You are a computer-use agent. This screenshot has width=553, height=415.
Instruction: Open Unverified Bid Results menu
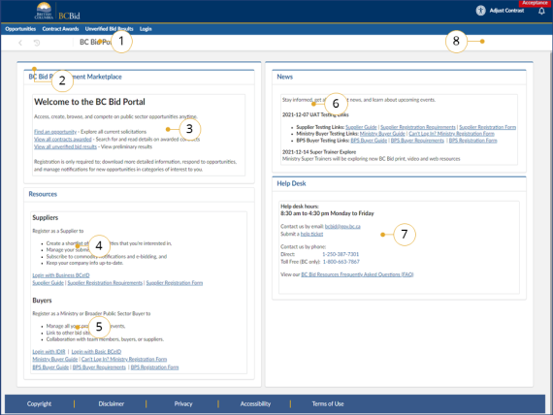tap(109, 29)
